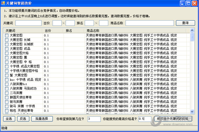199x132 pixels.
Task: Sort by 商品名称 column header
Action: (x=135, y=31)
